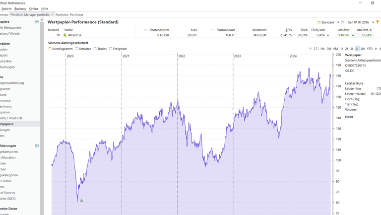Open Rendite / Volatilität in sidebar
Viewport: 381px width, 215px height.
[11, 118]
